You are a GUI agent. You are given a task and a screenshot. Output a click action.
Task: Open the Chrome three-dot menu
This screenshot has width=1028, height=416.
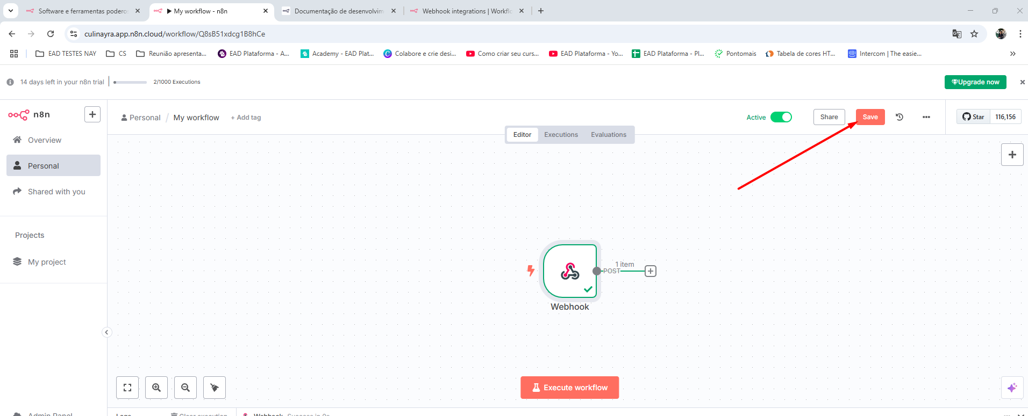point(1020,34)
